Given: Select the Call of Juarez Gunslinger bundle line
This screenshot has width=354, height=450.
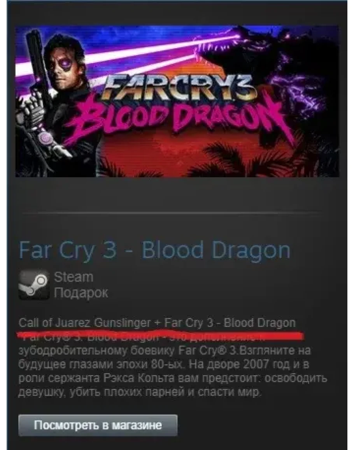Looking at the screenshot, I should click(157, 323).
